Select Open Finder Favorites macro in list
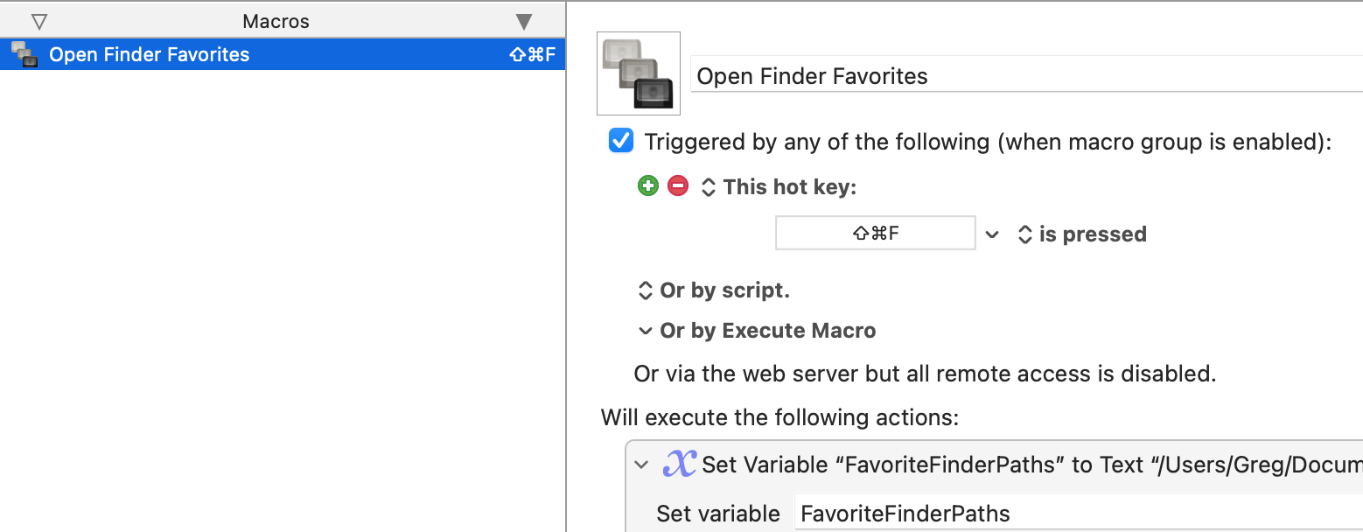Image resolution: width=1363 pixels, height=532 pixels. point(283,54)
